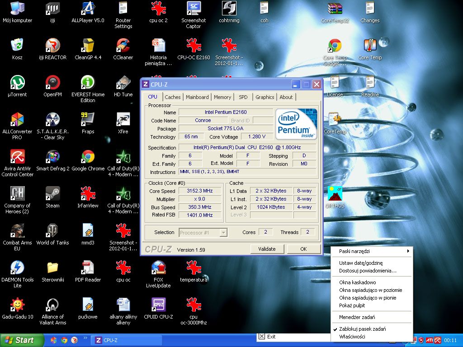Viewport: 463px width, 347px height.
Task: Choose Dostosuj powiadomienia… entry
Action: [x=372, y=271]
